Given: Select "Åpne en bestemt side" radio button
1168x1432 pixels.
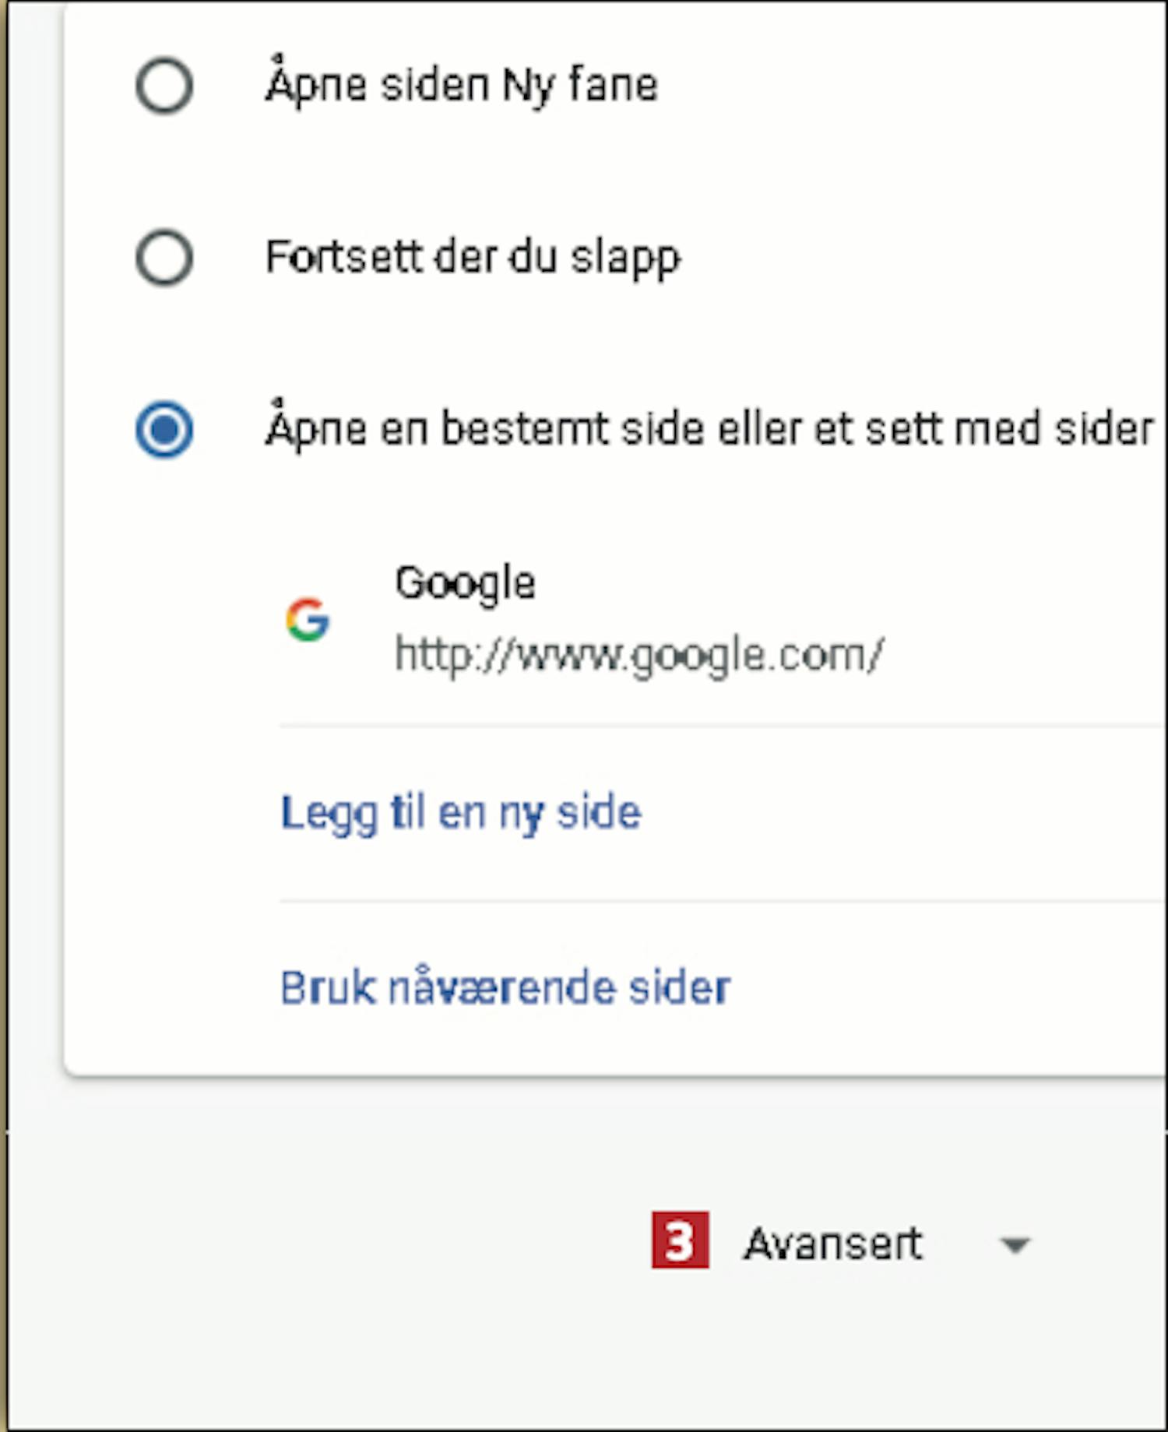Looking at the screenshot, I should [164, 430].
